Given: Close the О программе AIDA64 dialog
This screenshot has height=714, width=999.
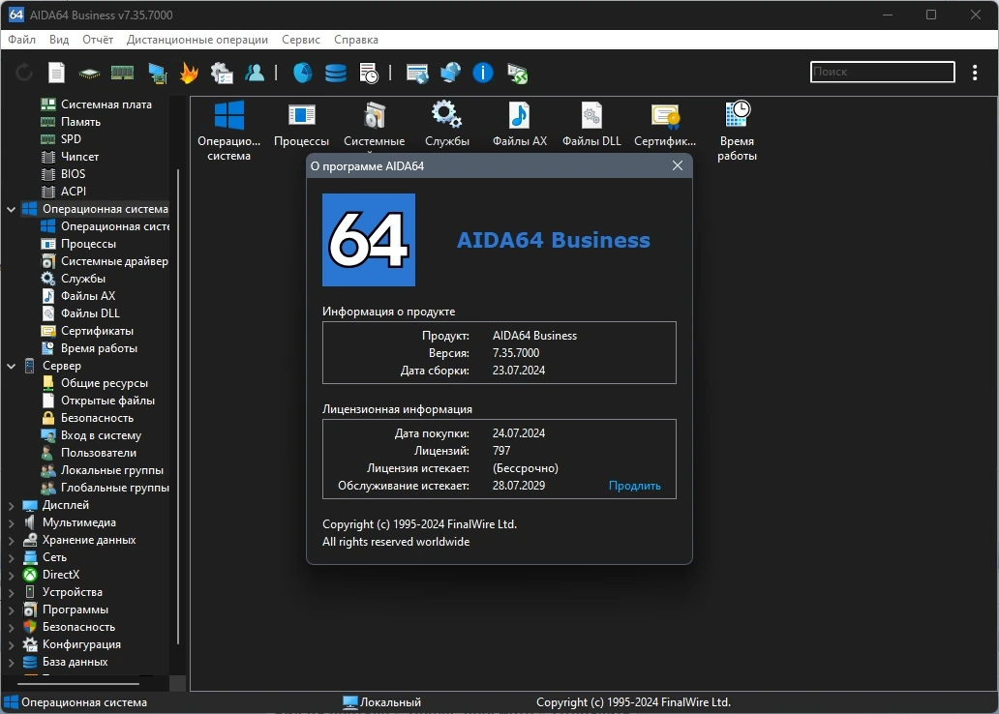Looking at the screenshot, I should [678, 165].
